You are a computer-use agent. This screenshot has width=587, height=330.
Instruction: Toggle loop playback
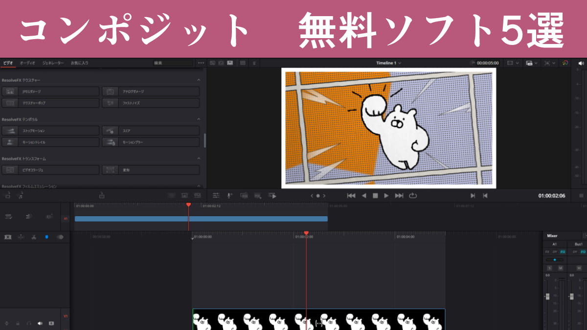pyautogui.click(x=413, y=196)
